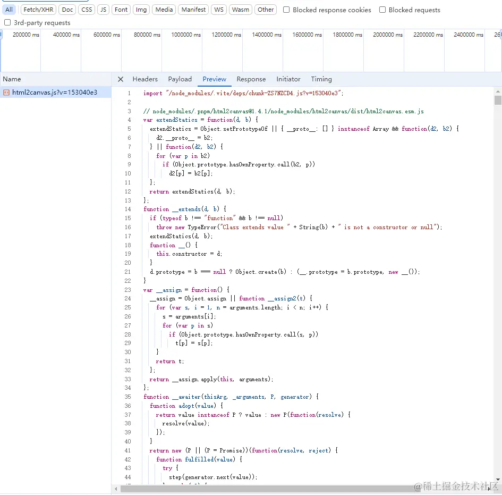Click 'step(generator.next(value));' line

213,477
